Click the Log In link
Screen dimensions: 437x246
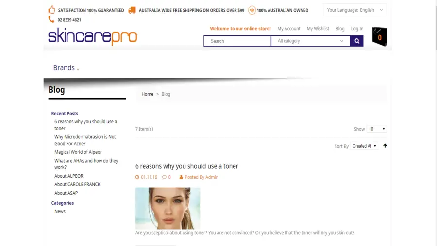point(357,29)
